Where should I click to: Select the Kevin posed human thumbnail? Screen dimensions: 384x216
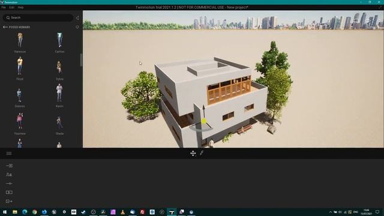click(59, 93)
